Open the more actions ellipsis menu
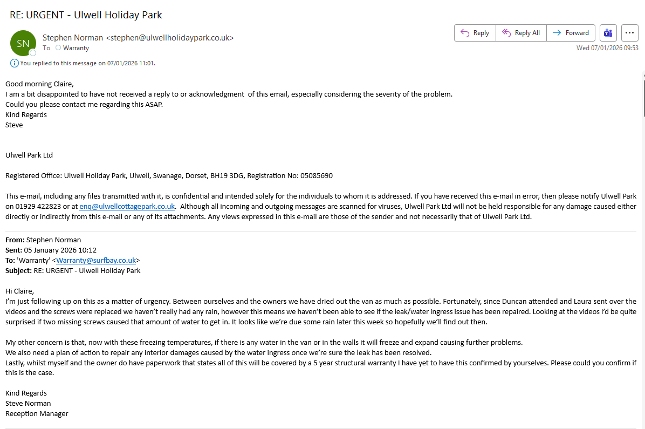The height and width of the screenshot is (429, 645). click(x=630, y=33)
